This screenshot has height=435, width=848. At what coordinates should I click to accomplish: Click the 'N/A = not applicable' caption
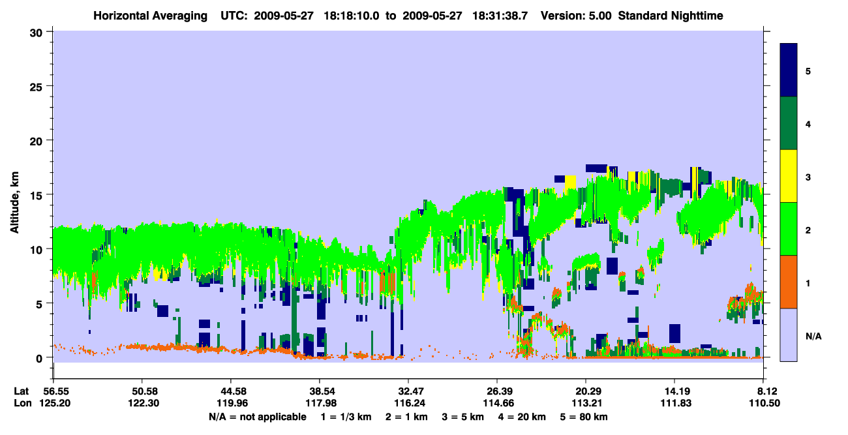257,417
